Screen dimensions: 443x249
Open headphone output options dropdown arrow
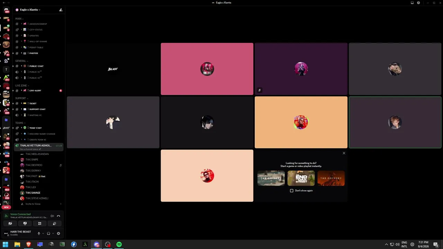pos(53,233)
